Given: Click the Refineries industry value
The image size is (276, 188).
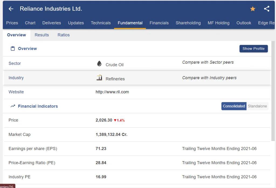Looking at the screenshot, I should (x=115, y=79).
